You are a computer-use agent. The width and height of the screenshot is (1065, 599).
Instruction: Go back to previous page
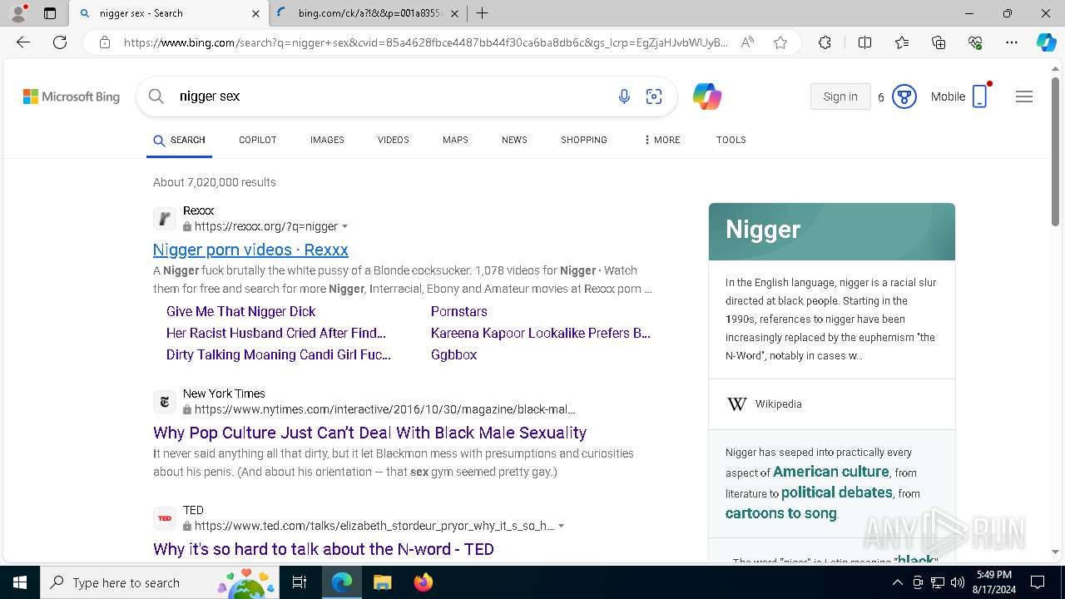pyautogui.click(x=23, y=42)
